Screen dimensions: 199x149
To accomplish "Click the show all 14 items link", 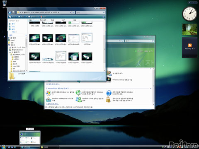I will pyautogui.click(x=53, y=84).
